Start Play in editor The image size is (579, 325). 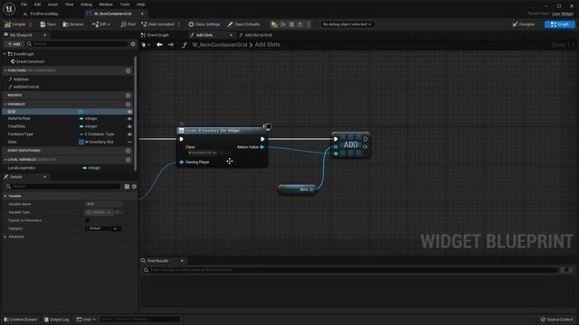point(274,24)
